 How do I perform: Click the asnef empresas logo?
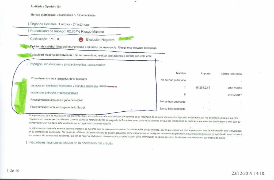[108, 86]
